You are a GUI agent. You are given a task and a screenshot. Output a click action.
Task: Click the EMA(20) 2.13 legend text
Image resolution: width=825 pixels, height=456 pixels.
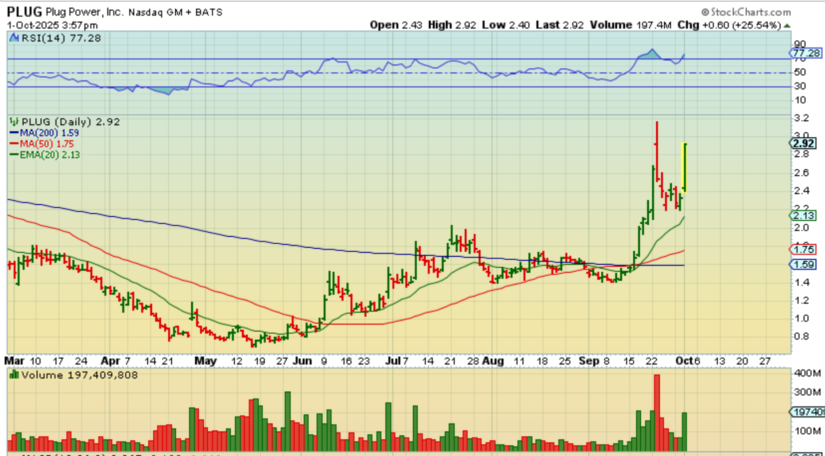pyautogui.click(x=50, y=155)
